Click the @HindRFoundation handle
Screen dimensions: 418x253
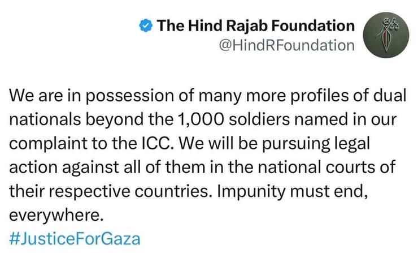(286, 45)
